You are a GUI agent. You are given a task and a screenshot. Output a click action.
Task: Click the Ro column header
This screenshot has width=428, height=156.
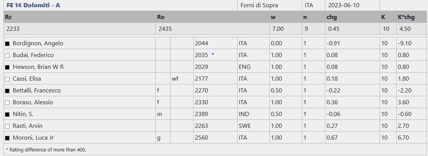161,17
